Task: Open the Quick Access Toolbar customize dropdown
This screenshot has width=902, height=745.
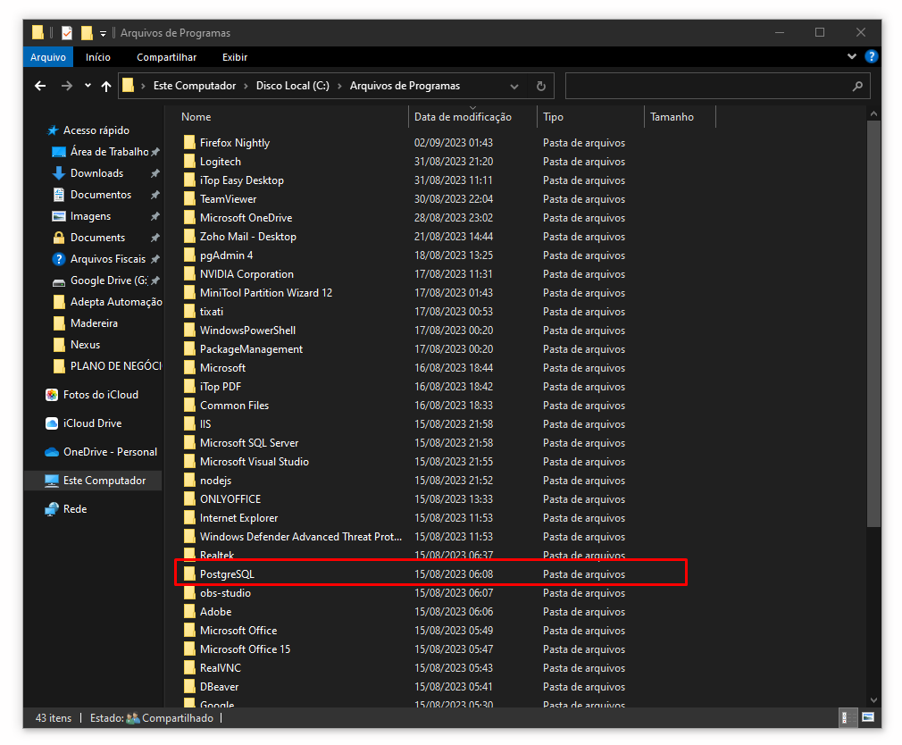Action: (104, 33)
